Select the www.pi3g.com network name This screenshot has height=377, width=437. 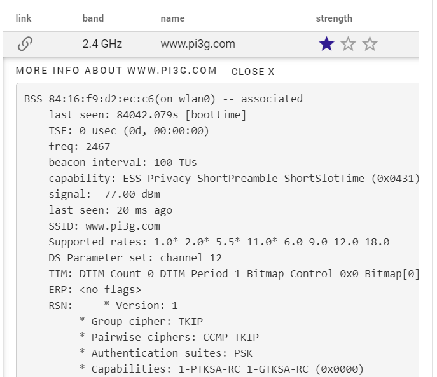198,44
